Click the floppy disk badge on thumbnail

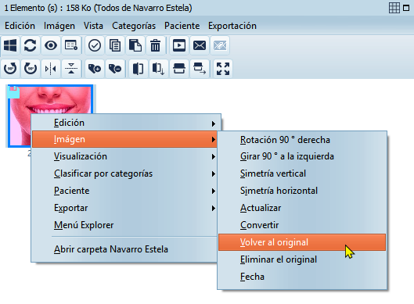click(x=14, y=92)
